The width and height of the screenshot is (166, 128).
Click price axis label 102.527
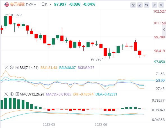[x=160, y=11]
